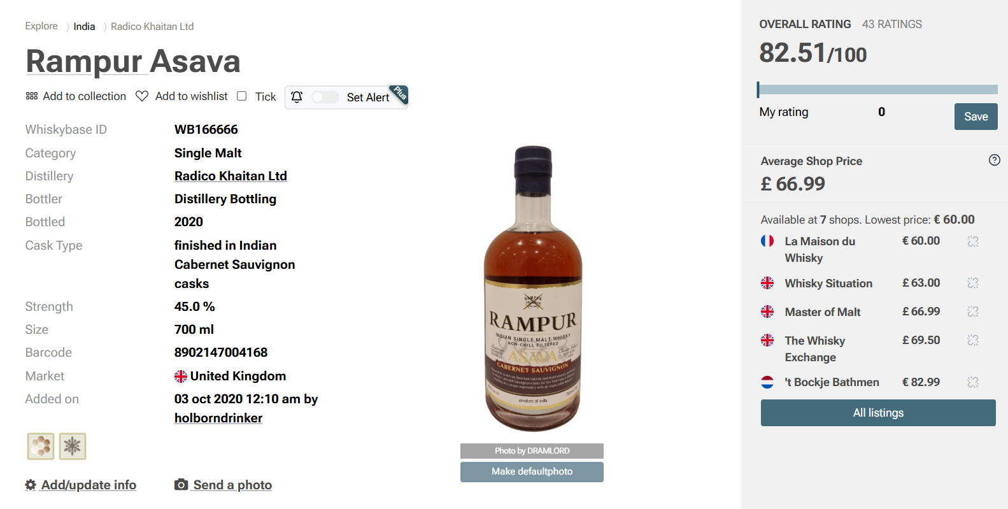Click the loading icon next to Master of Malt price
The image size is (1008, 509).
[x=973, y=312]
